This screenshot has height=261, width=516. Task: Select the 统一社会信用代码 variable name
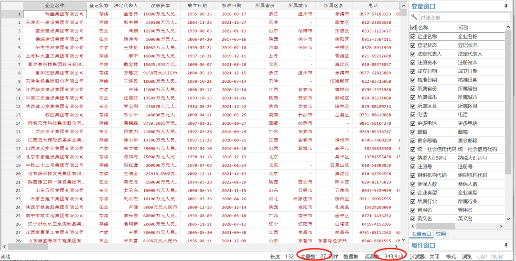(437, 150)
